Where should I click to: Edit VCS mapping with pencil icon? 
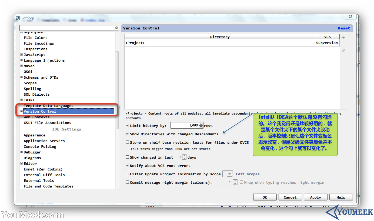pos(343,51)
